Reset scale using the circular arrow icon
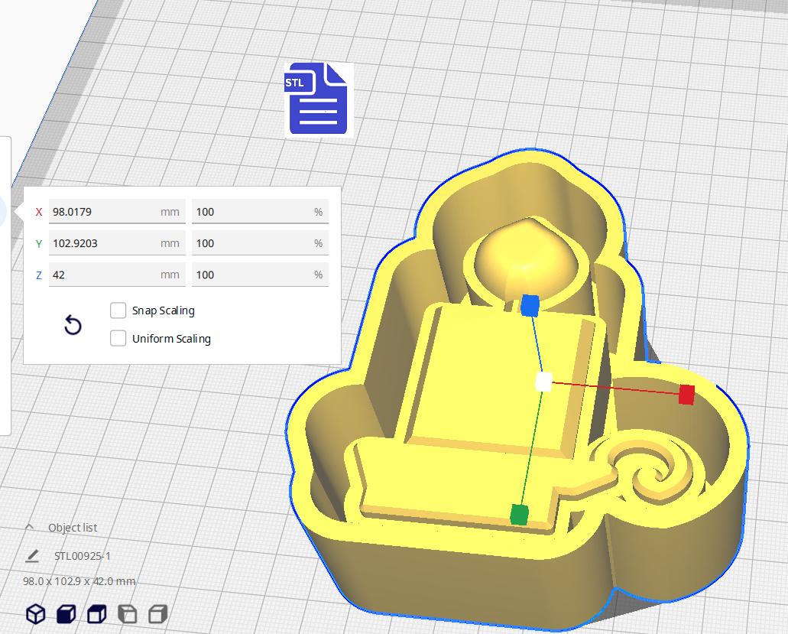 click(73, 325)
